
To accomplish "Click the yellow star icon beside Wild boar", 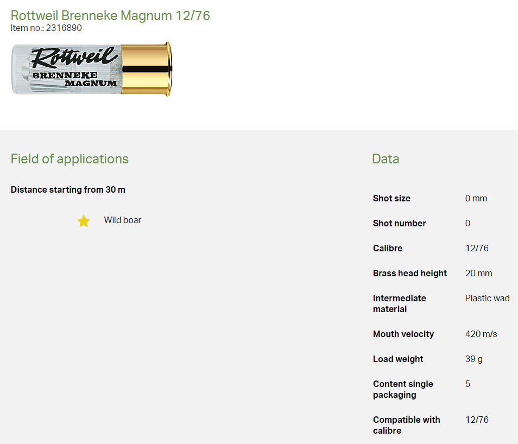I will (x=83, y=220).
